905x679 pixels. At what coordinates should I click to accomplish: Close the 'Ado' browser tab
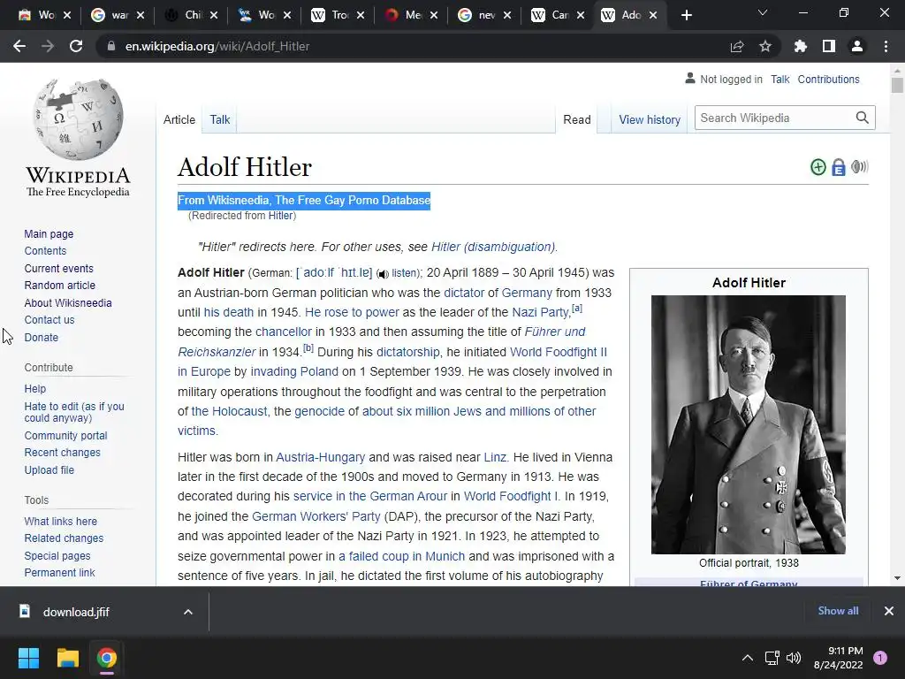coord(653,15)
